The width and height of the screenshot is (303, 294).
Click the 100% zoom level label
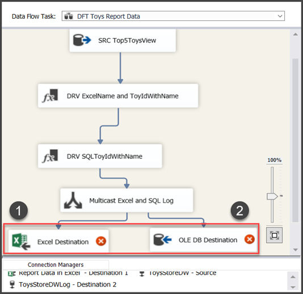click(x=274, y=160)
